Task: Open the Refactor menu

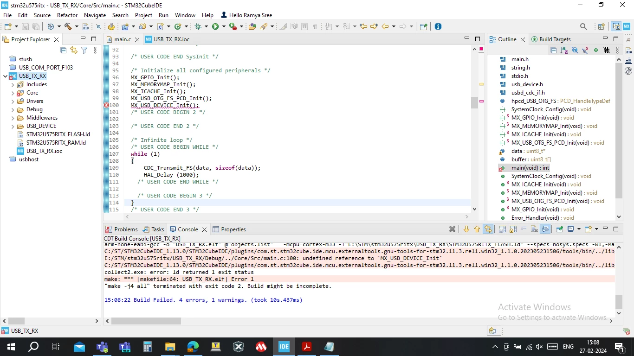Action: [x=67, y=15]
